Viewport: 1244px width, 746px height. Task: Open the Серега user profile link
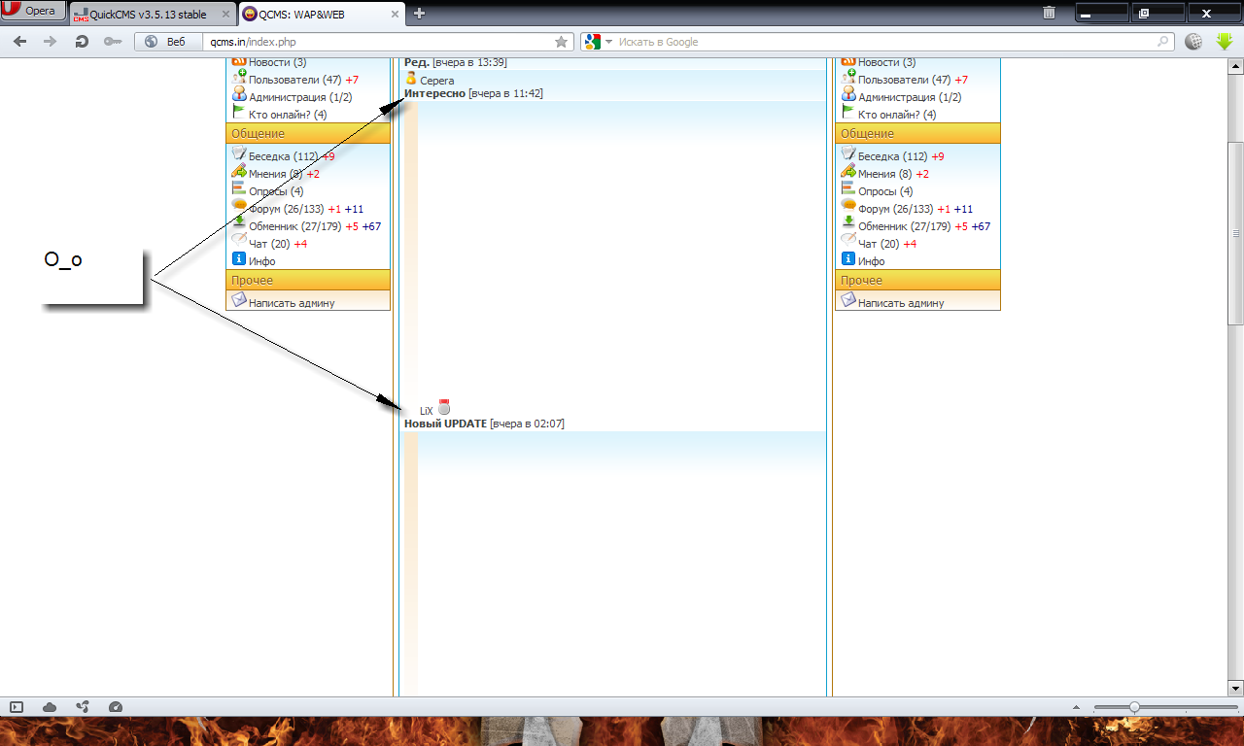(436, 81)
